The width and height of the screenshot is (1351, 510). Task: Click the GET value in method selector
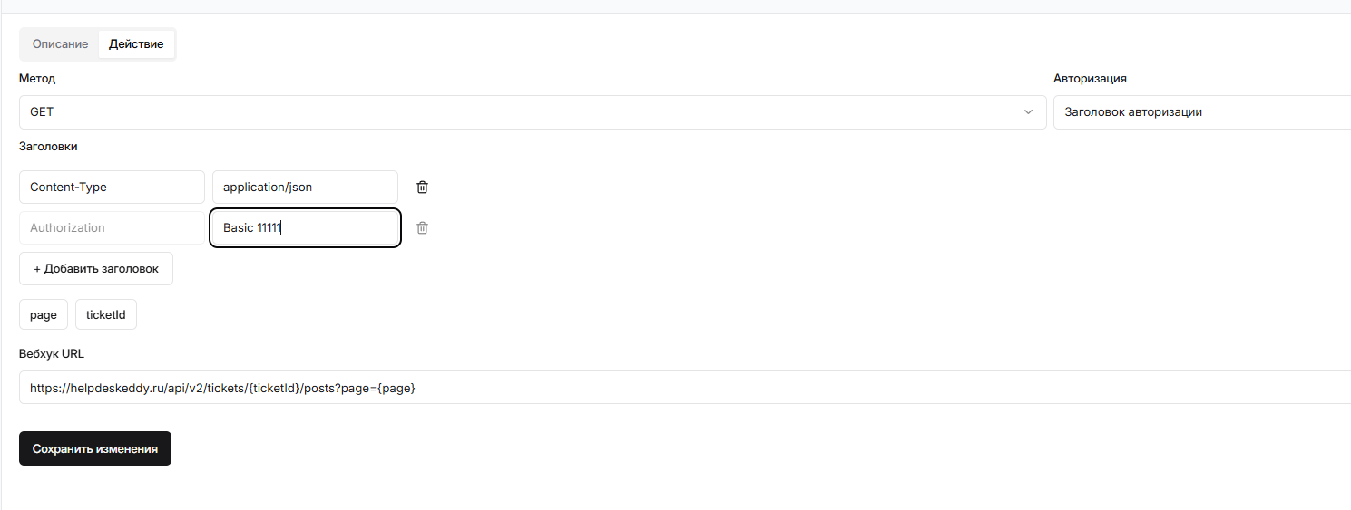pos(42,112)
